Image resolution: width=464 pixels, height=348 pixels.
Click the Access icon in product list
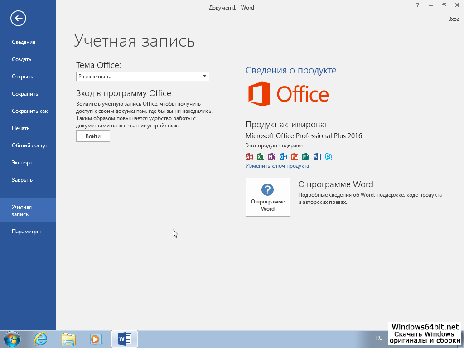point(249,157)
